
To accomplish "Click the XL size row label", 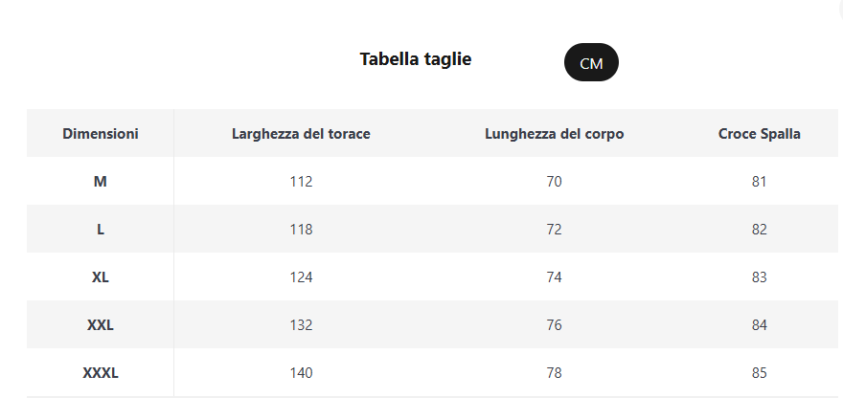I will click(x=100, y=277).
